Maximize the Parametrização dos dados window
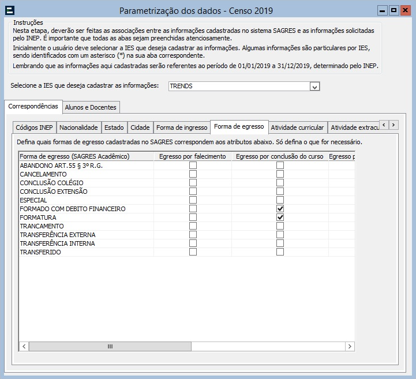 point(393,10)
